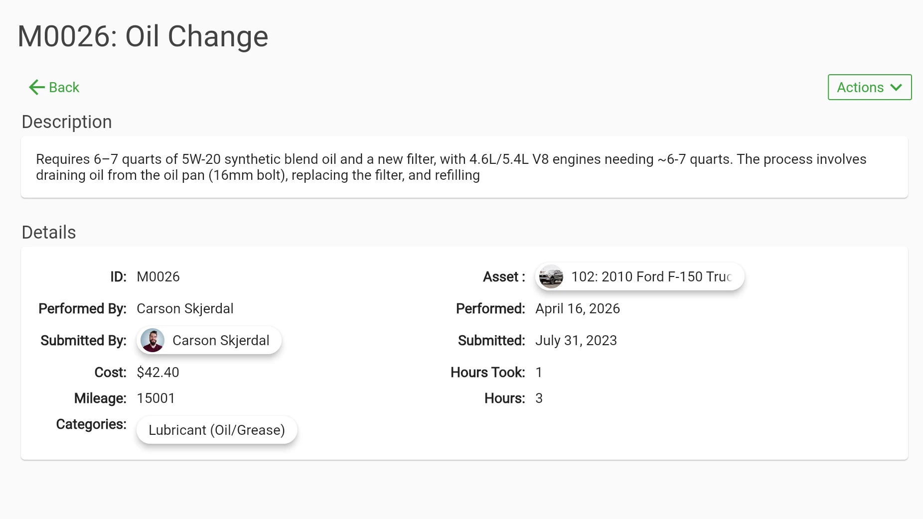923x519 pixels.
Task: Click the performed date April 16, 2026
Action: click(x=578, y=308)
